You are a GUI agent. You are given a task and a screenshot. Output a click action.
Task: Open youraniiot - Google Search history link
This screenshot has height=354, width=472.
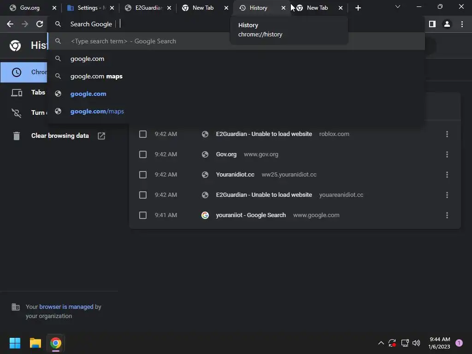[251, 215]
